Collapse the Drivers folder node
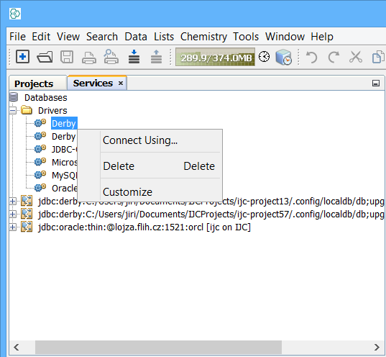This screenshot has height=357, width=386. (13, 110)
